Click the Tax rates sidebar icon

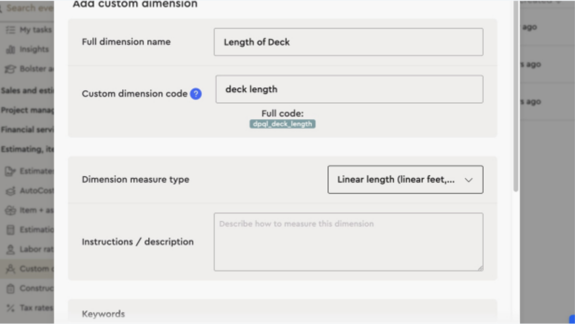pos(10,308)
